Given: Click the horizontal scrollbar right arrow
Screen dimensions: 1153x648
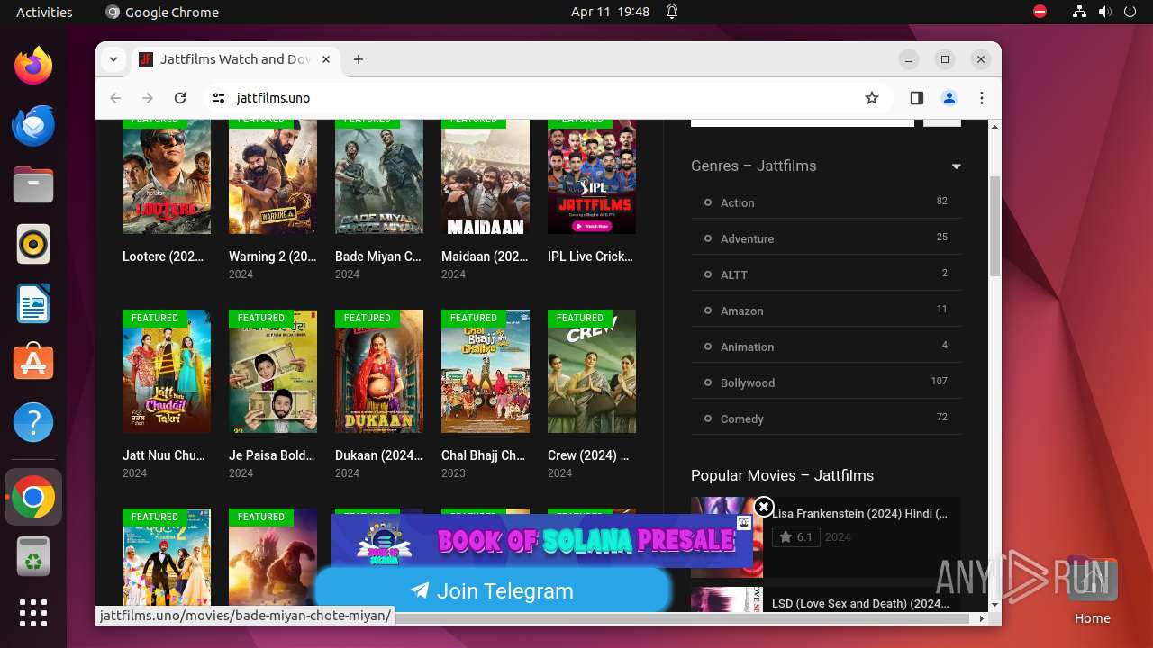Looking at the screenshot, I should coord(982,619).
